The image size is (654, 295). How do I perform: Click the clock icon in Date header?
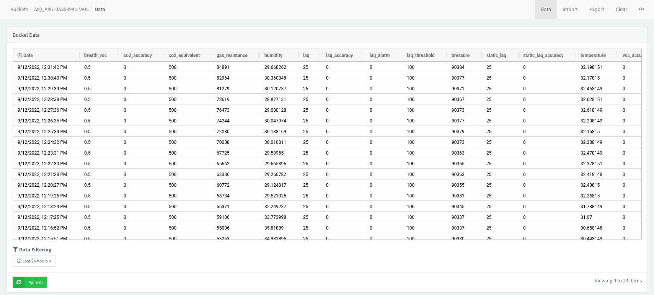coord(20,55)
